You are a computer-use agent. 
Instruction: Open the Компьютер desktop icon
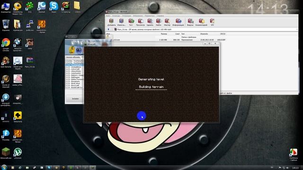[6, 8]
